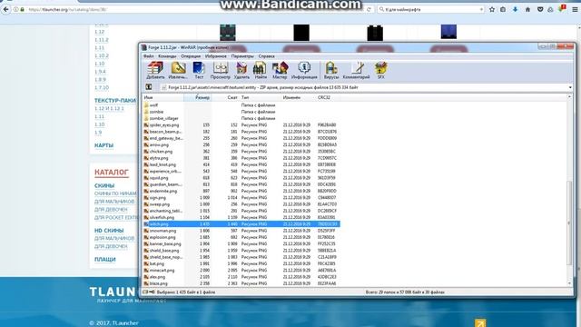Image resolution: width=581 pixels, height=327 pixels.
Task: Click the browser downloads arrow icon
Action: click(x=515, y=9)
